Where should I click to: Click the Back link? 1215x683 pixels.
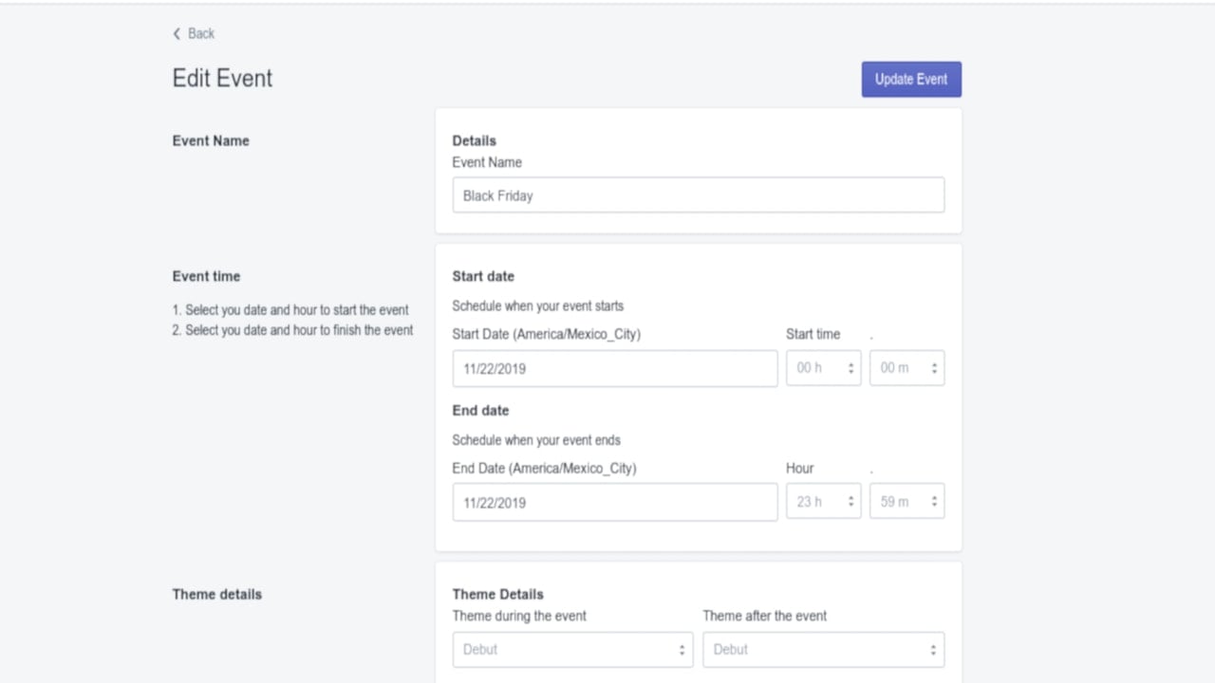pos(194,33)
